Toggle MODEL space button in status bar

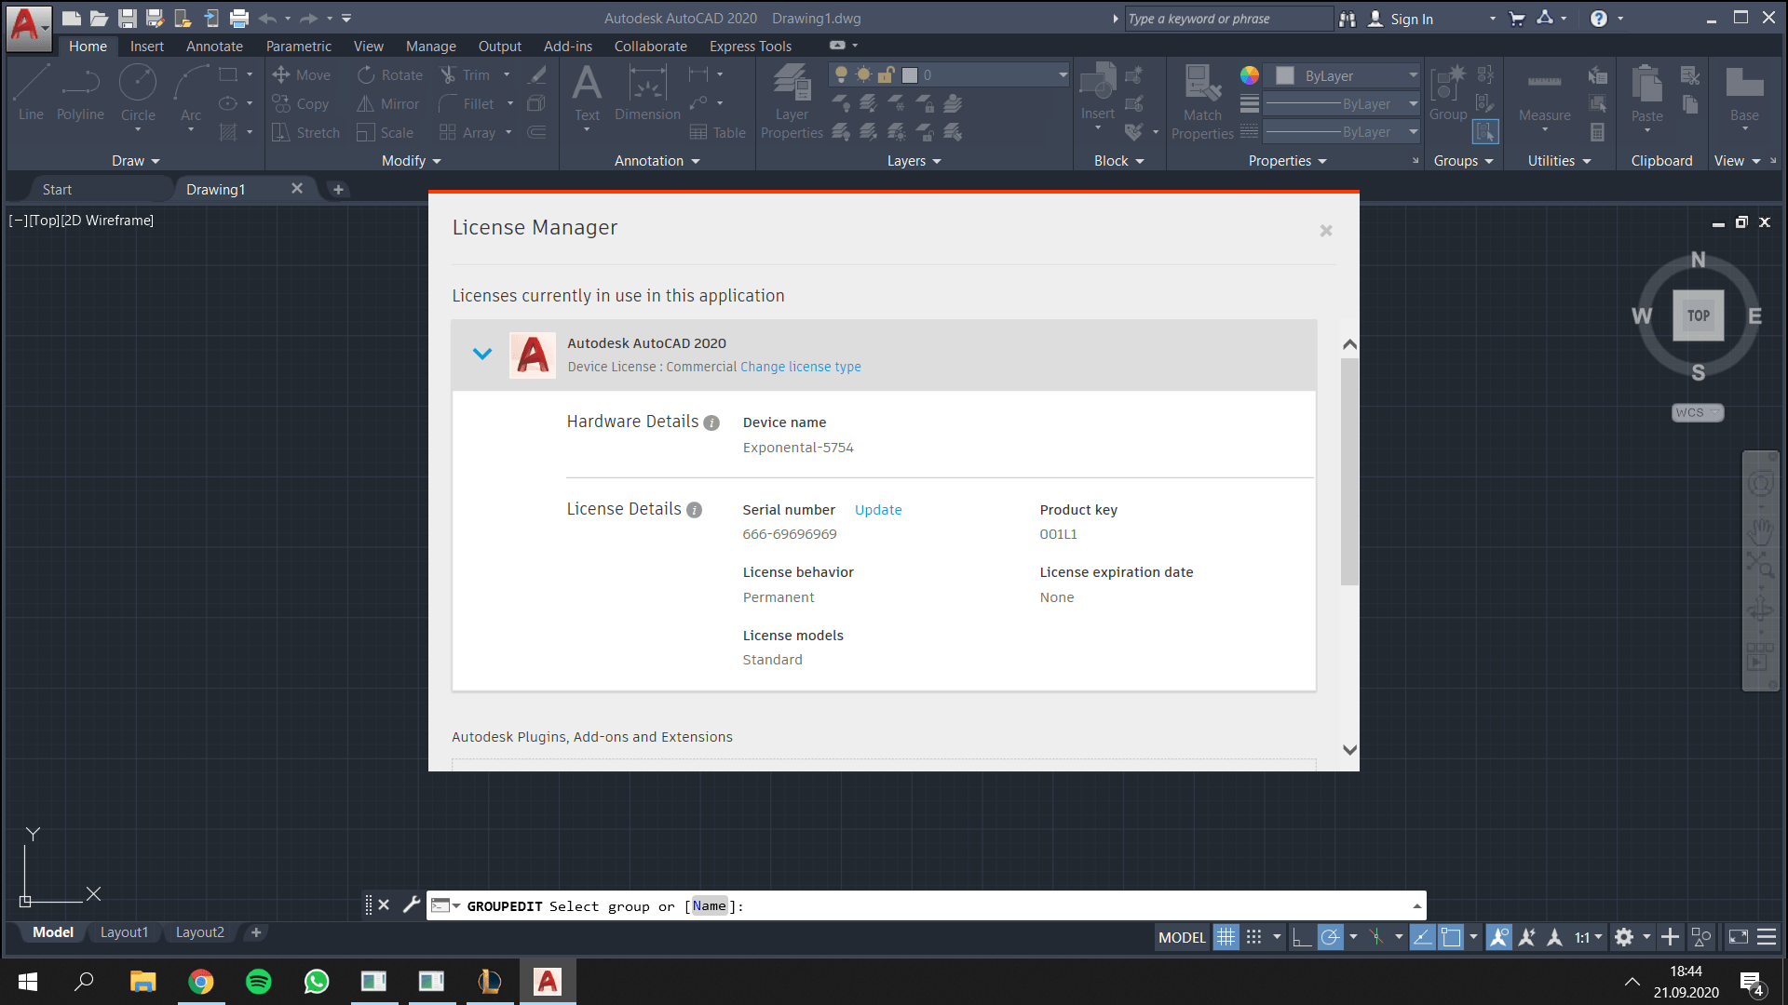[1182, 937]
